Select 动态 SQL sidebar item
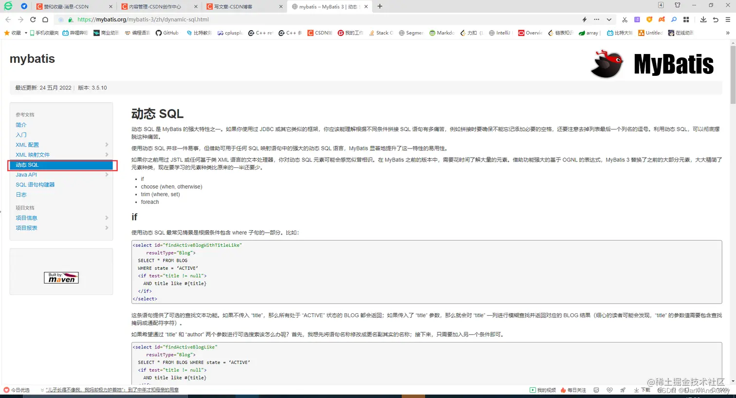The height and width of the screenshot is (398, 736). 61,165
